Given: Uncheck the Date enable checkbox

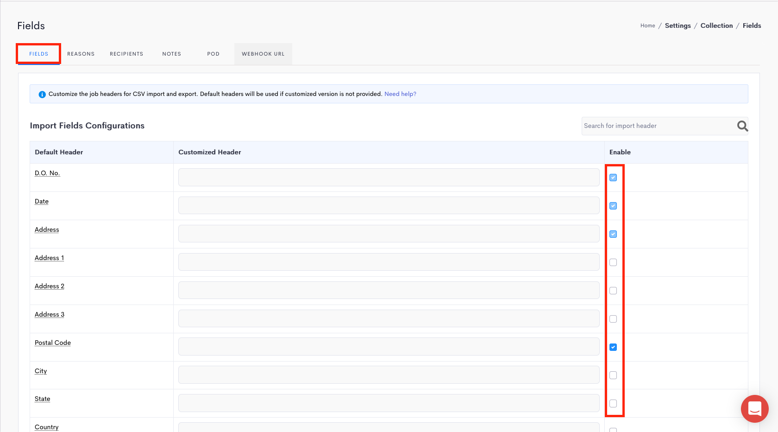Looking at the screenshot, I should click(x=613, y=206).
